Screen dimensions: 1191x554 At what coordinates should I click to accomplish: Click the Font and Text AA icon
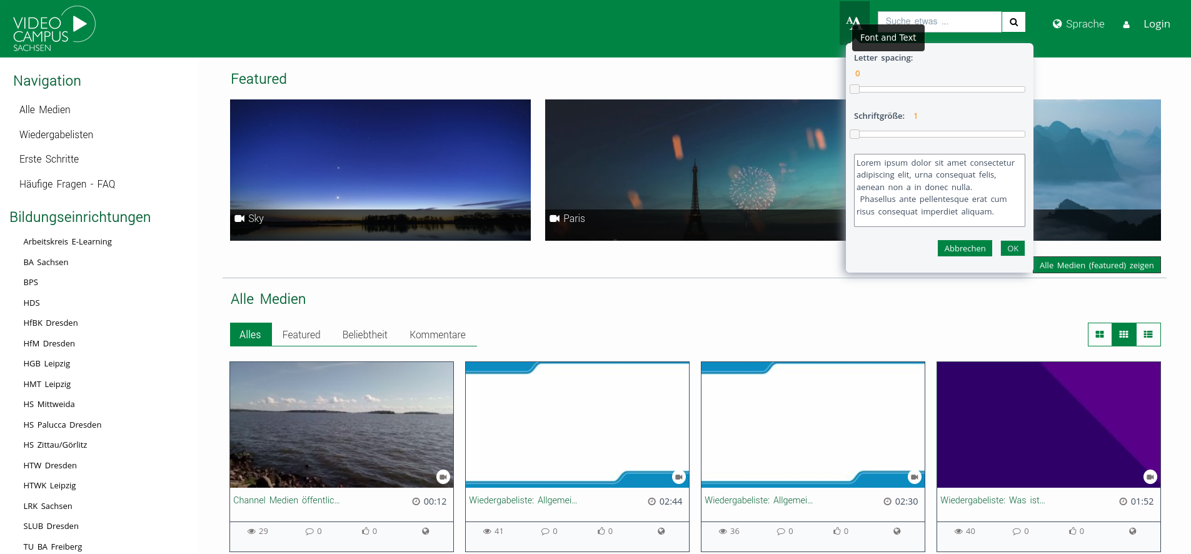point(853,21)
